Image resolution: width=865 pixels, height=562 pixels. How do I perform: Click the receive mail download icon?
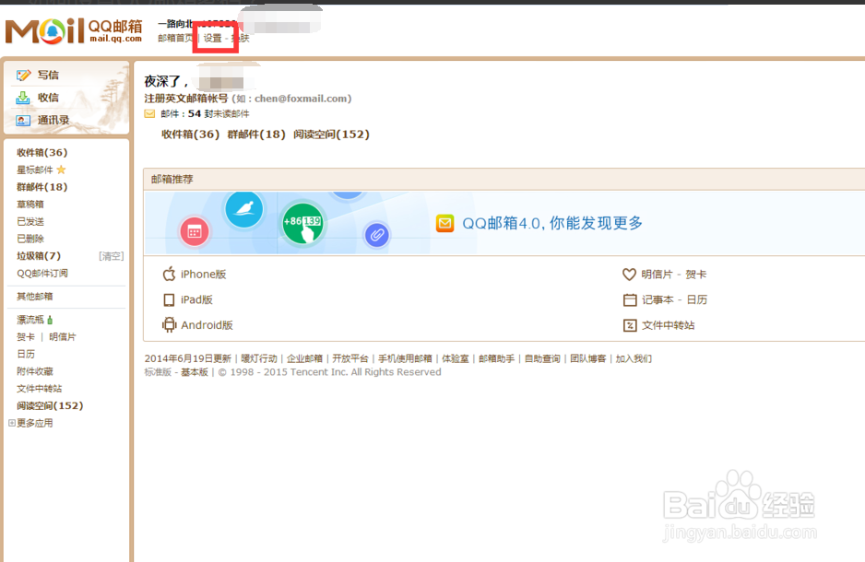[x=23, y=98]
